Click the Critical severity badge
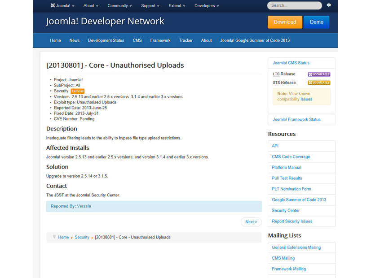 [x=77, y=91]
